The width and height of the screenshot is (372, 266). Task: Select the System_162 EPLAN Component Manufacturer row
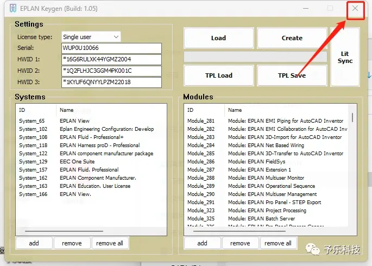pos(91,178)
